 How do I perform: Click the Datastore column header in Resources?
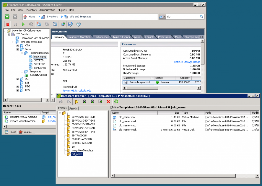138,78
